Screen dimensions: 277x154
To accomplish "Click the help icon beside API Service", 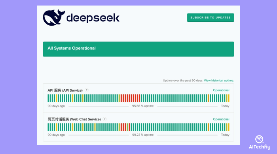I will point(87,90).
